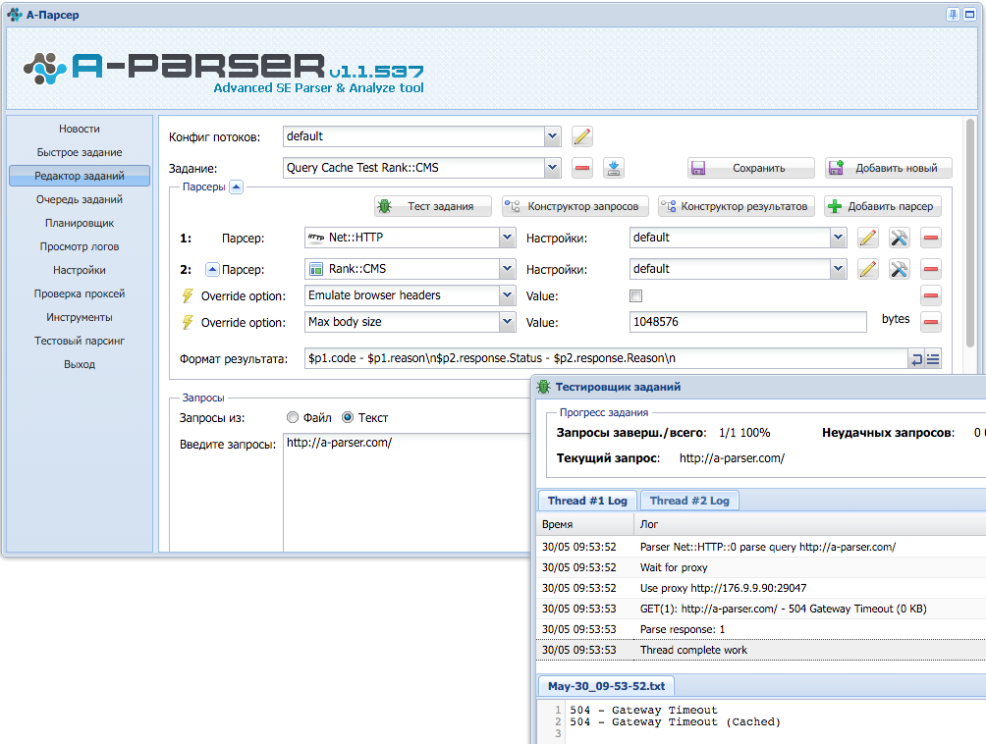
Task: Select the Текст query source radio
Action: (348, 417)
